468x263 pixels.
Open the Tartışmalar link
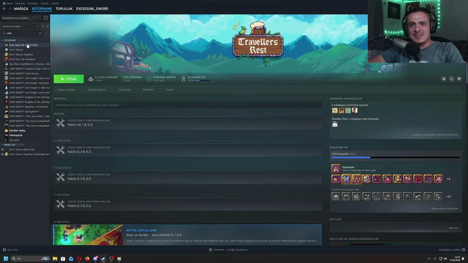point(124,89)
